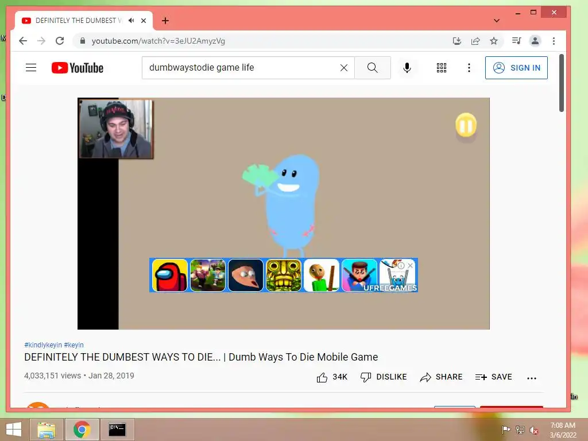The width and height of the screenshot is (588, 441).
Task: Click the SAVE to playlist button
Action: [x=493, y=377]
